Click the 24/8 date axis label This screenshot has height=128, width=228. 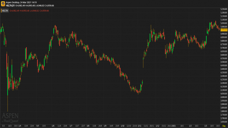(x=100, y=126)
